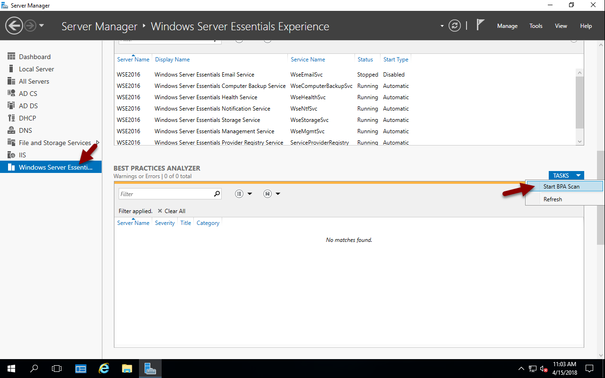Sort services by Server Name column
Image resolution: width=605 pixels, height=378 pixels.
tap(133, 60)
